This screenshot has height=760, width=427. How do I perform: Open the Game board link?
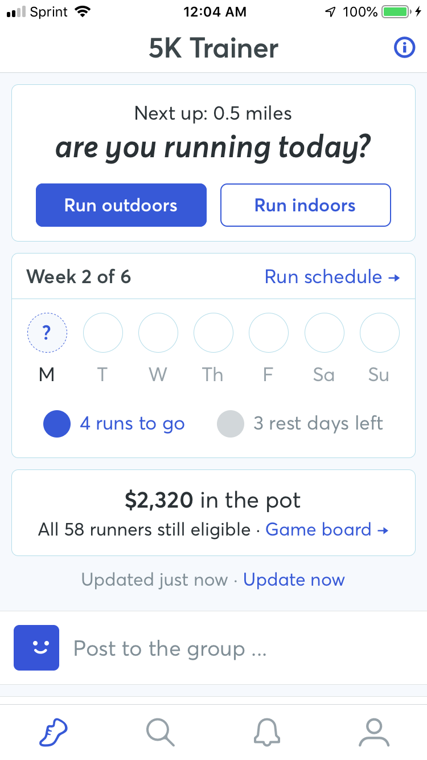pos(327,530)
